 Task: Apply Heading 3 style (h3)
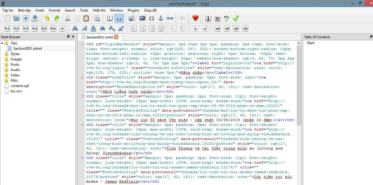[x=26, y=28]
